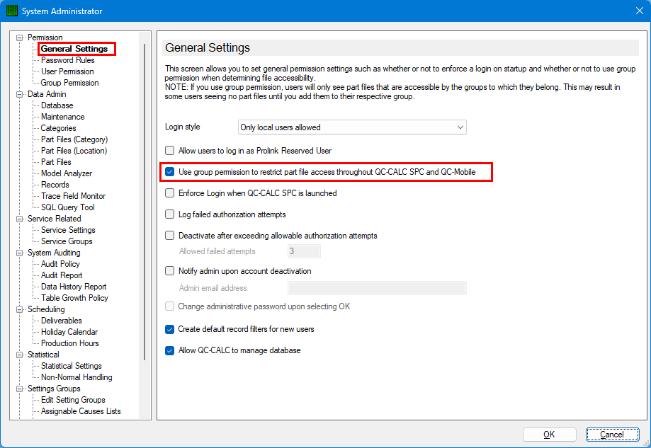Image resolution: width=651 pixels, height=448 pixels.
Task: Open Holiday Calendar
Action: pos(69,332)
